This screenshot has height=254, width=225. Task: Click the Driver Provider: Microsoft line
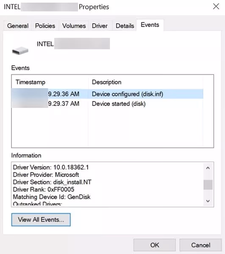click(x=46, y=174)
